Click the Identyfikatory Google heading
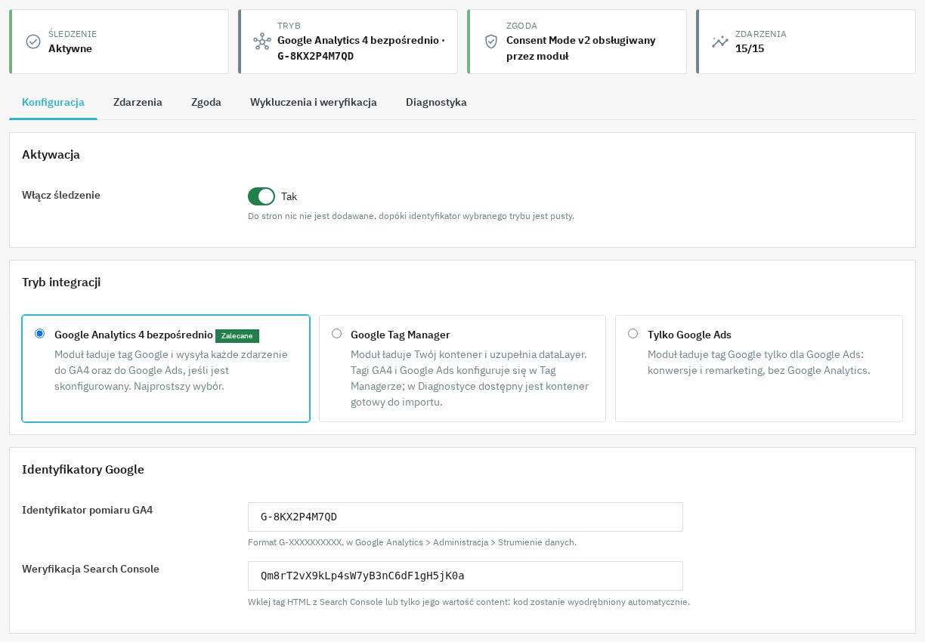This screenshot has height=642, width=925. point(83,469)
